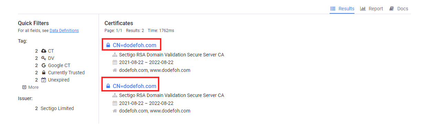This screenshot has height=130, width=421.
Task: Open the Data Definitions link
Action: coord(64,31)
